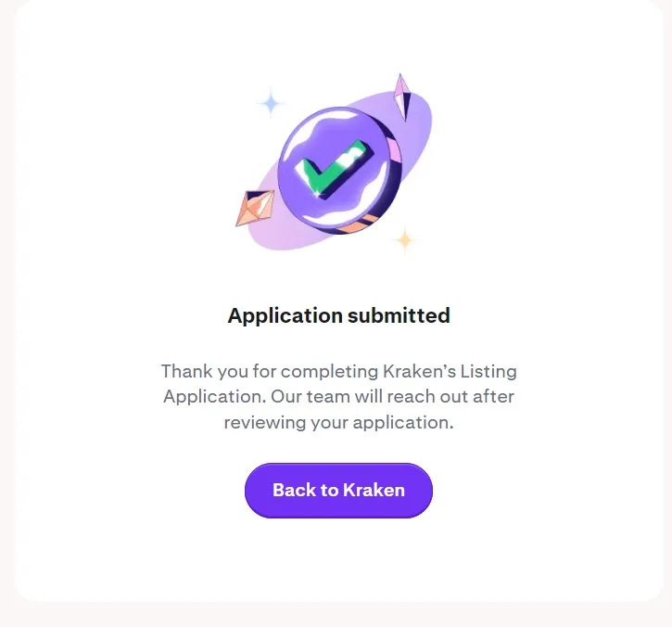Click the words Kraken's Listing in message

pyautogui.click(x=450, y=371)
